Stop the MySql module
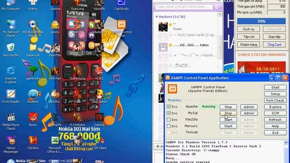This screenshot has width=290, height=163. tap(228, 113)
